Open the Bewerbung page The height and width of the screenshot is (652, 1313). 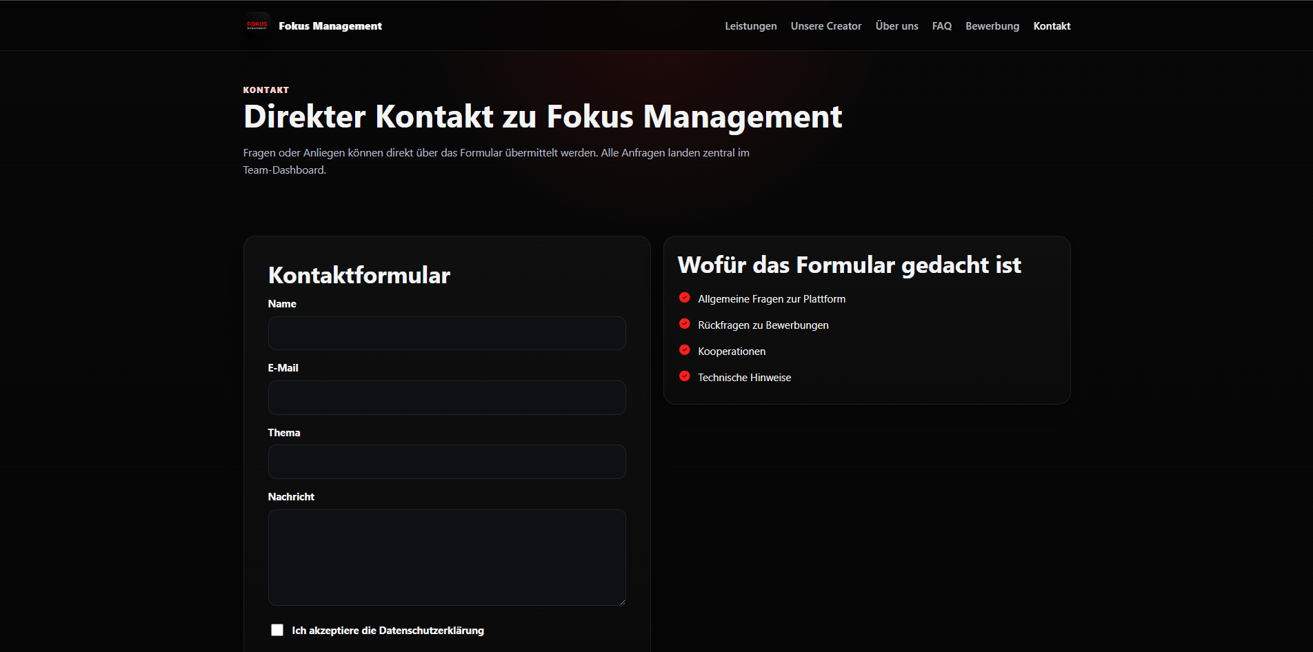(992, 26)
